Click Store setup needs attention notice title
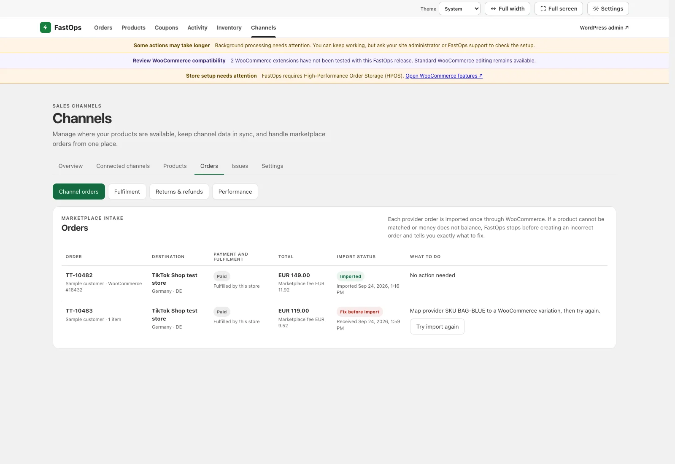This screenshot has height=464, width=675. (221, 76)
